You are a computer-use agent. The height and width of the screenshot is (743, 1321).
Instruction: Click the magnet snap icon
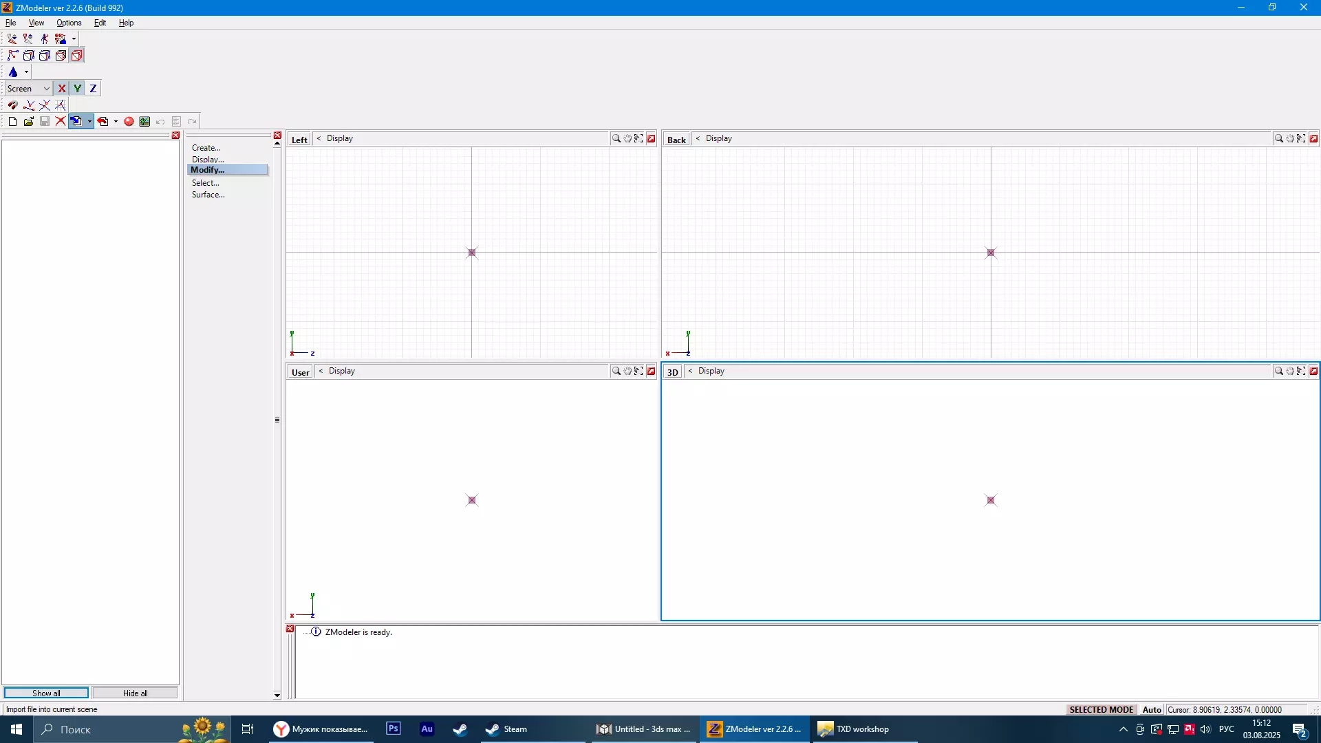[x=13, y=105]
